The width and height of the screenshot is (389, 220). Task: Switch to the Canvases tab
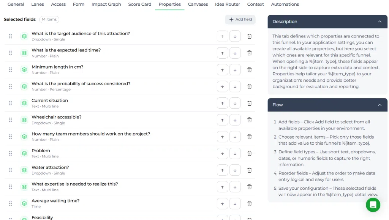[198, 5]
